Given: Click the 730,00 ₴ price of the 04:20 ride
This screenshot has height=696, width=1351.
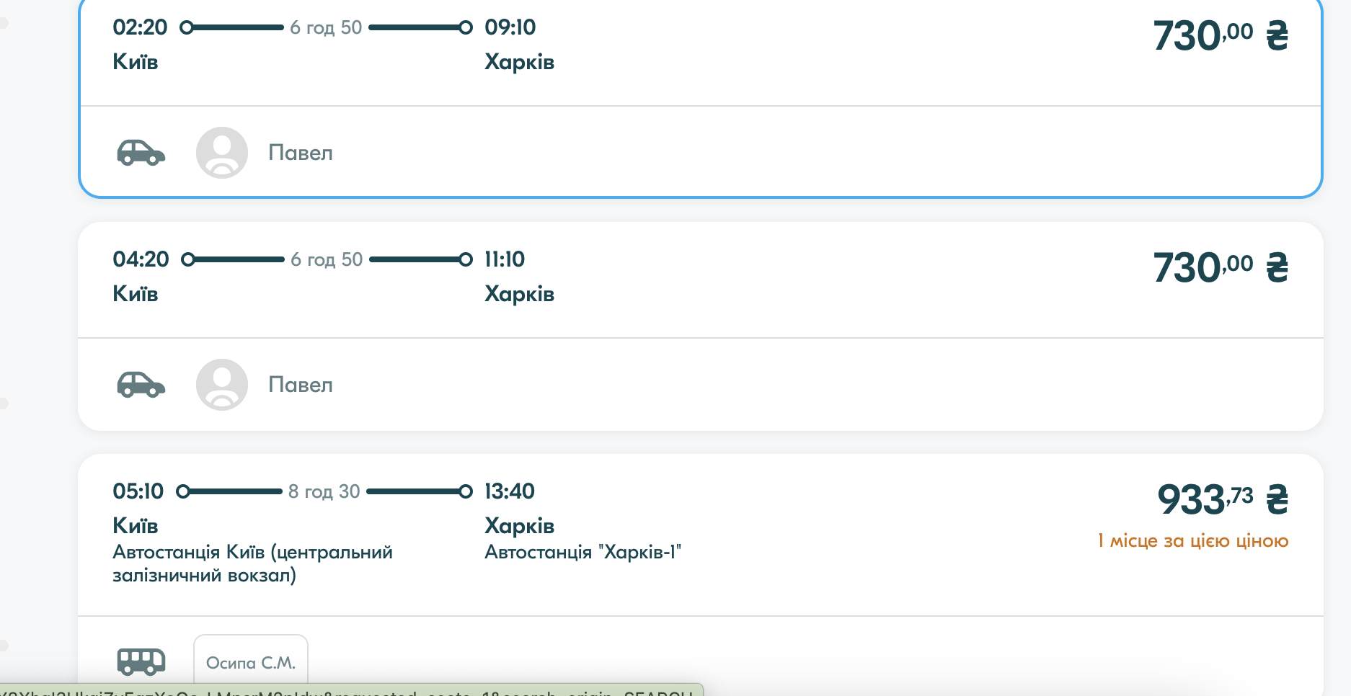Looking at the screenshot, I should [x=1220, y=268].
